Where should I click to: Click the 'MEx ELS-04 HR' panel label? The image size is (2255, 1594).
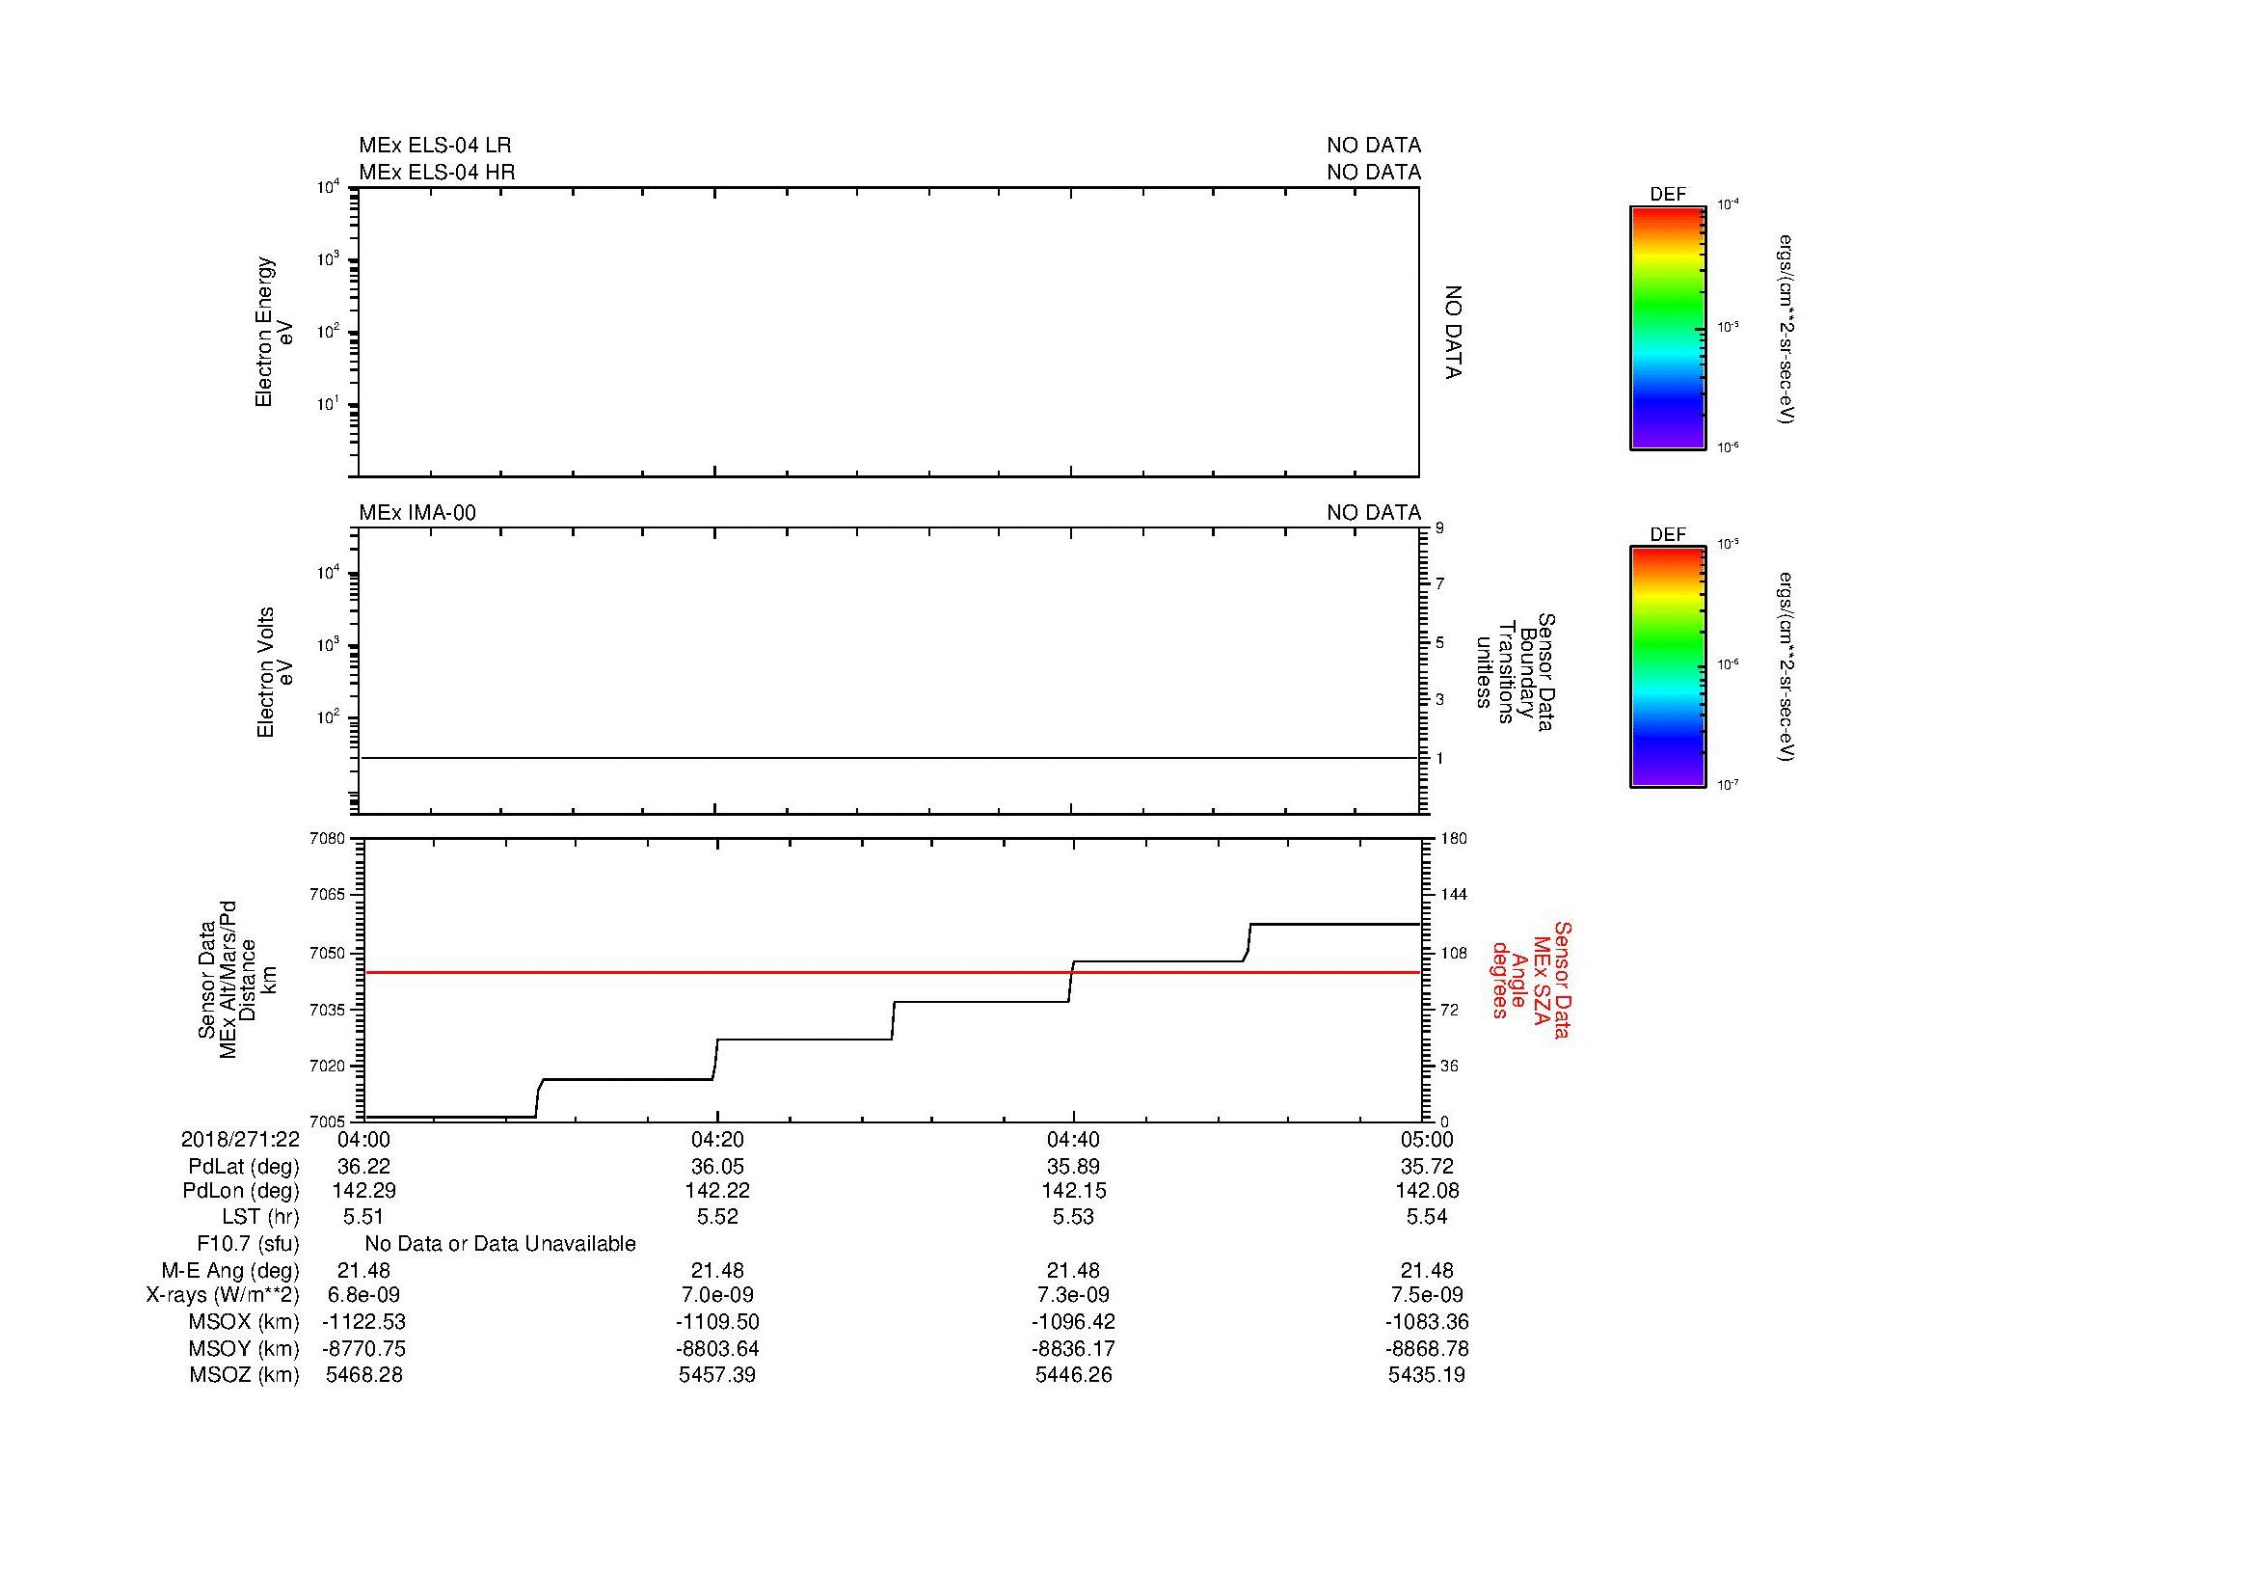point(436,172)
